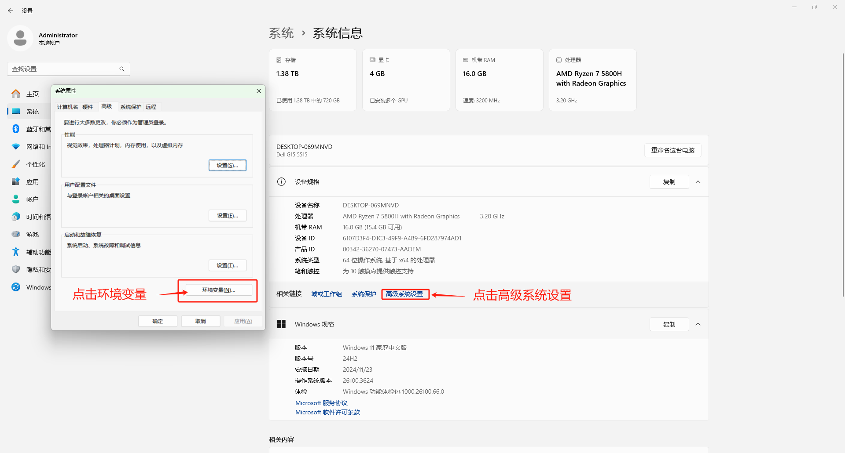Click the 26100.3624 OS build text
Viewport: 845px width, 453px height.
tap(358, 381)
